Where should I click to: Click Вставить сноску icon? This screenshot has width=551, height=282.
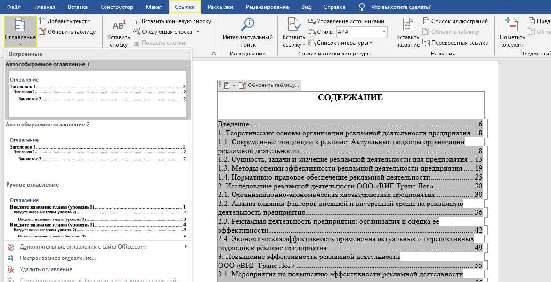click(x=118, y=27)
